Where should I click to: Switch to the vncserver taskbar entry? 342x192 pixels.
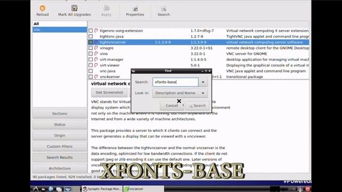143,189
